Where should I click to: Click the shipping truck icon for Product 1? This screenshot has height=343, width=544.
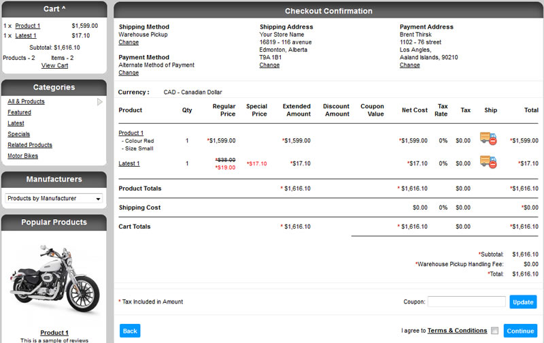(488, 138)
